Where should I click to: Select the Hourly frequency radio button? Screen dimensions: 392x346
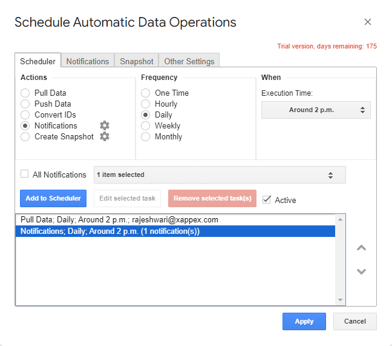coord(146,104)
